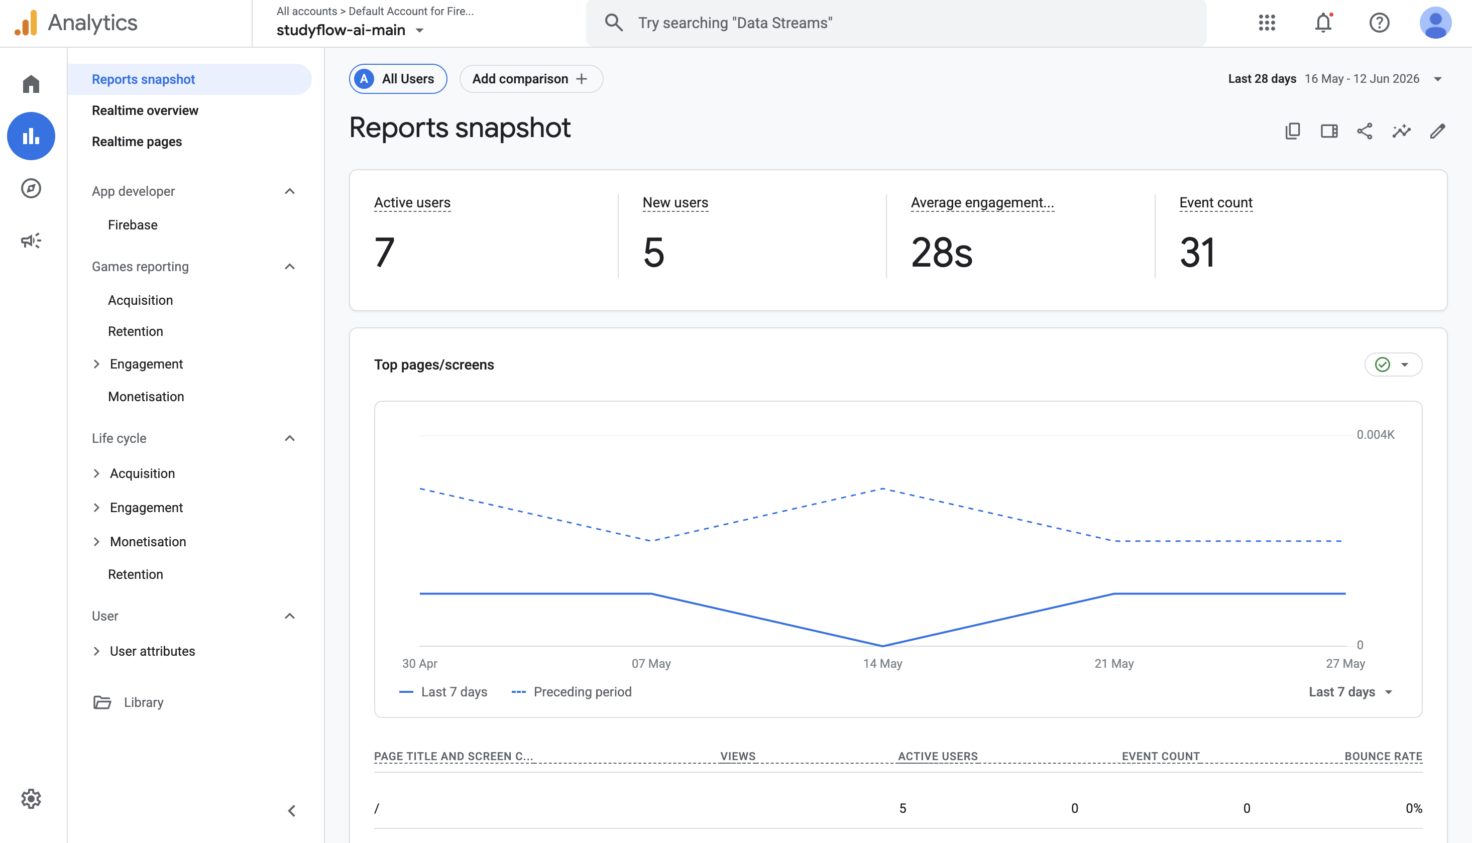Image resolution: width=1472 pixels, height=843 pixels.
Task: Click the customize report pencil icon
Action: coord(1437,131)
